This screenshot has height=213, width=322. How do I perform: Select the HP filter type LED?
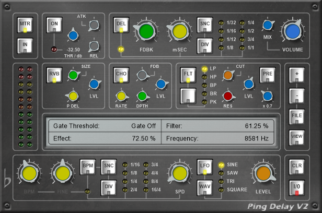pos(204,77)
